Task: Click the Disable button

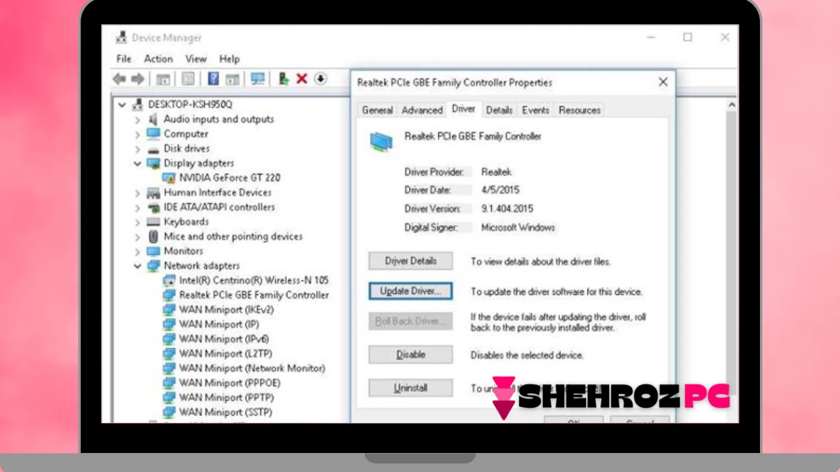Action: tap(411, 355)
